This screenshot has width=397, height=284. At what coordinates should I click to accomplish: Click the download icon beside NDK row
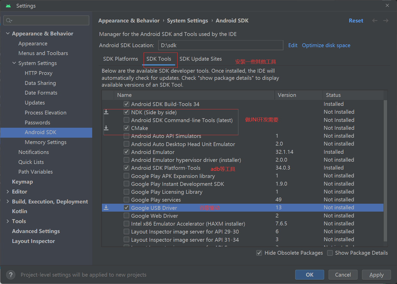[x=106, y=112]
